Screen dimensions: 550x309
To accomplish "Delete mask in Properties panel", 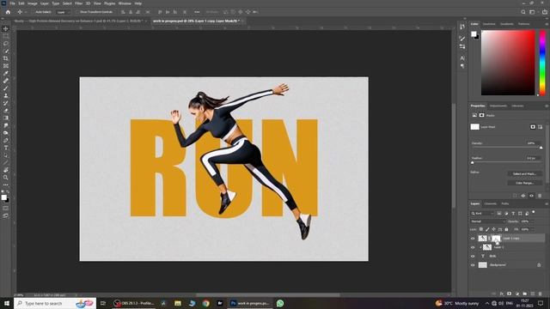I will (x=540, y=196).
